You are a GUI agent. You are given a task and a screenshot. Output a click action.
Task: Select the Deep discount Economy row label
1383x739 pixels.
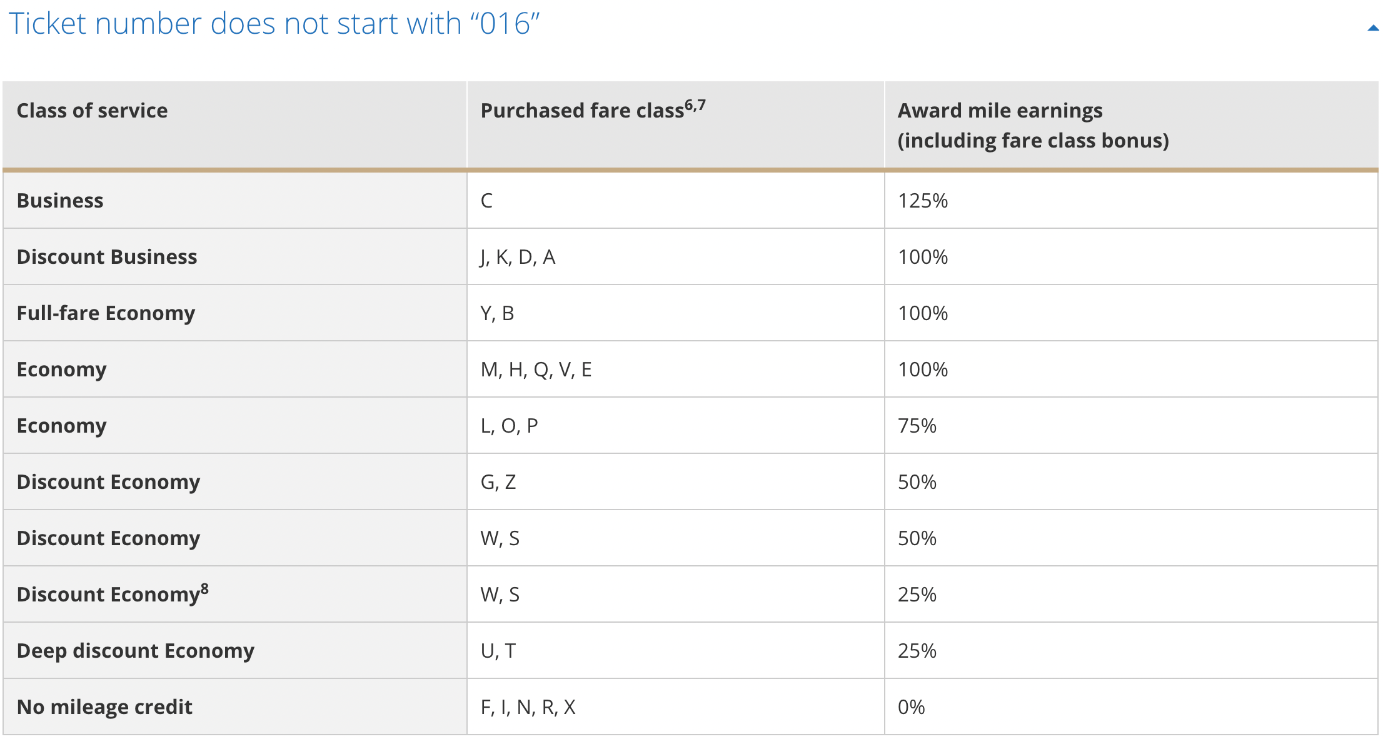(135, 650)
